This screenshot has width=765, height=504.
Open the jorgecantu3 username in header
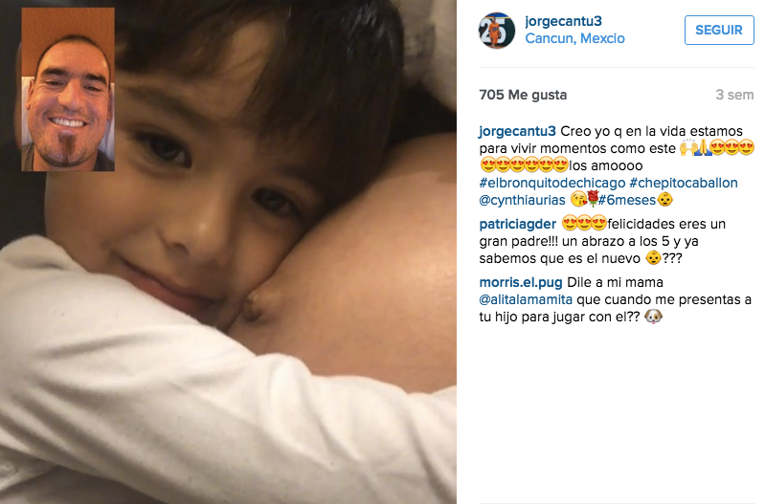[x=563, y=21]
